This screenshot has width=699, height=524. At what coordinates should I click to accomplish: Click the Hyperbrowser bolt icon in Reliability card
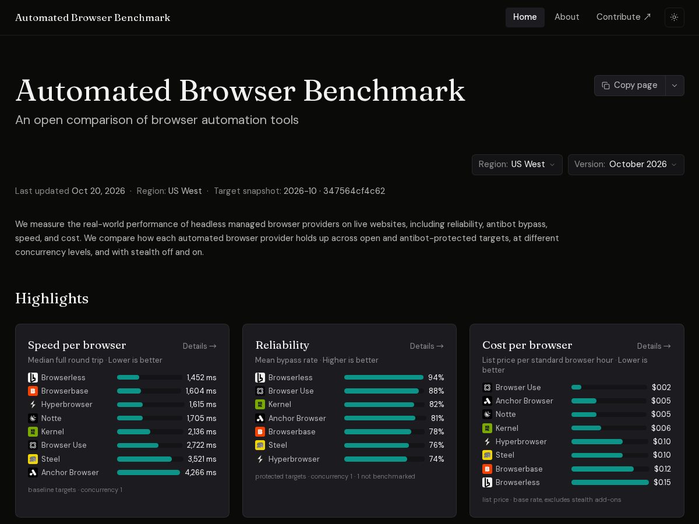coord(260,459)
